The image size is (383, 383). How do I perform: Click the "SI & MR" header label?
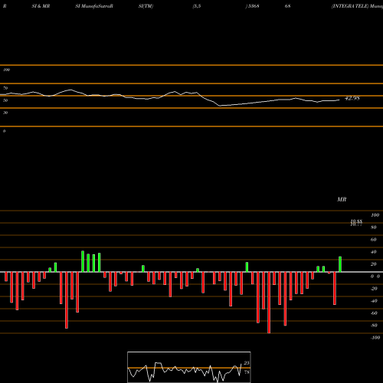[x=41, y=6]
